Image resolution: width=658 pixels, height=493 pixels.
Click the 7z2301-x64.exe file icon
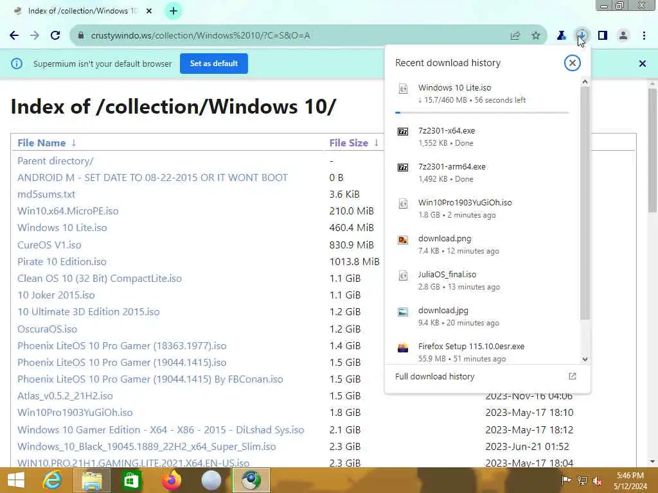[403, 132]
